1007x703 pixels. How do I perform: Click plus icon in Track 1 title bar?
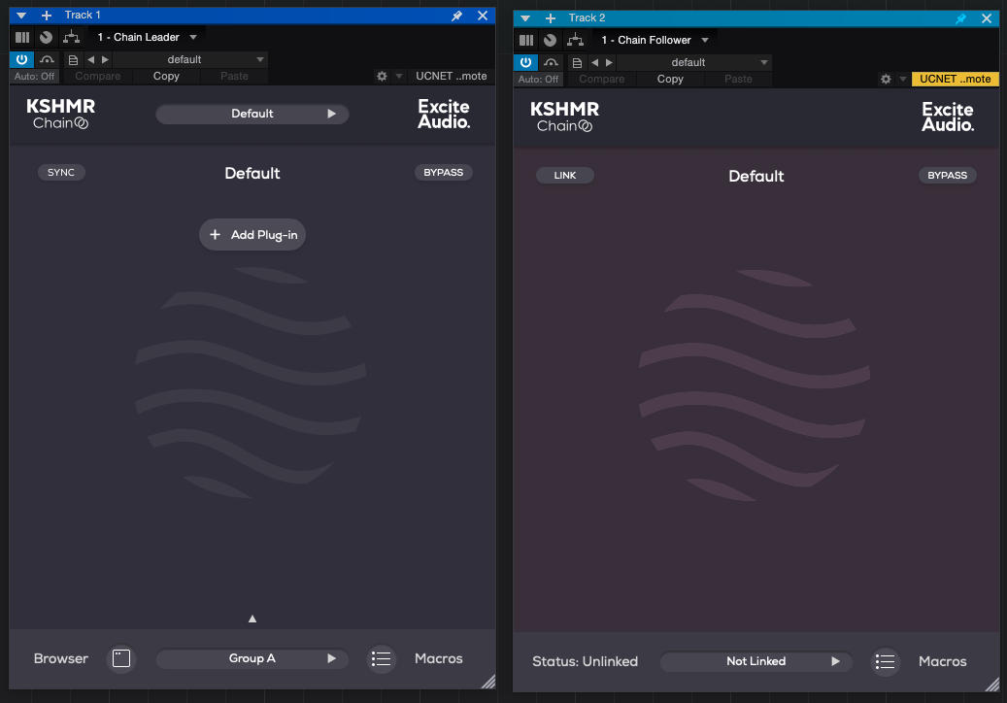point(47,15)
